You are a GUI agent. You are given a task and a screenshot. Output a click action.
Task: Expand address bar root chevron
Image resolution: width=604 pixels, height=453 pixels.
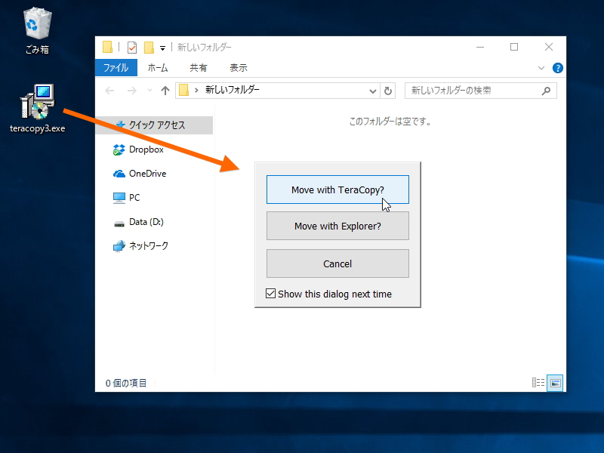[196, 91]
